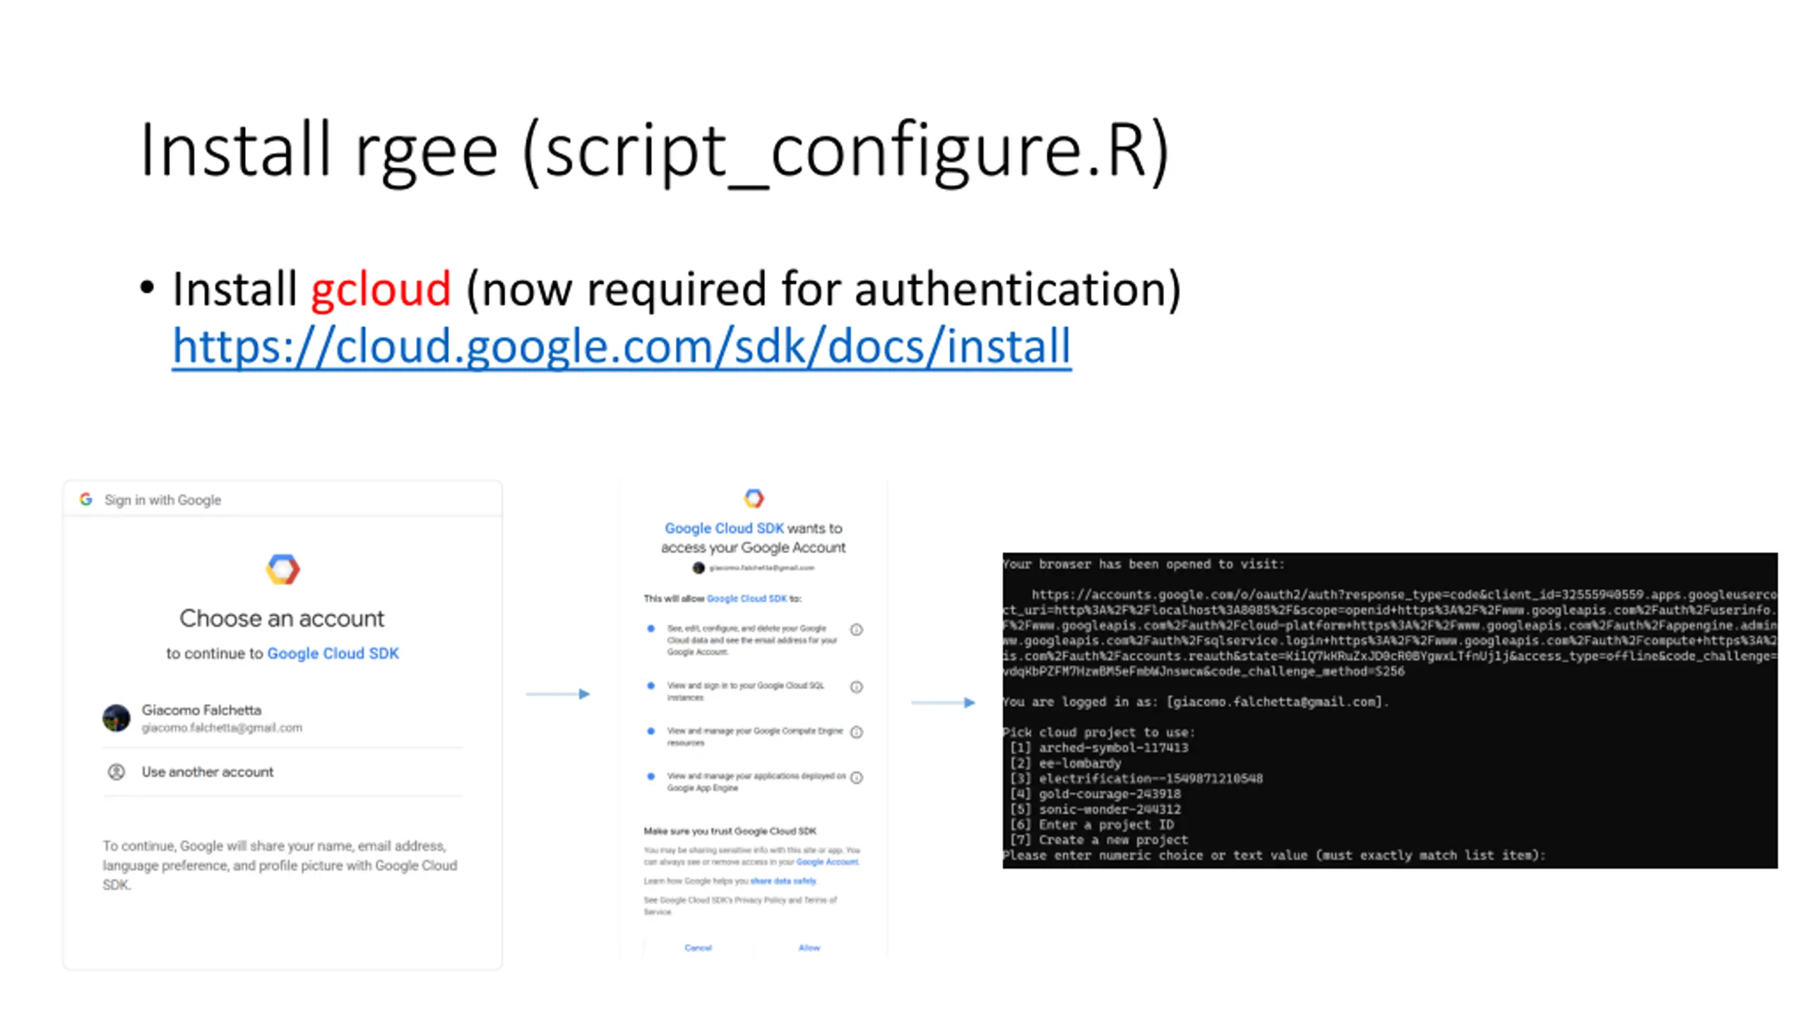Open info icon for App Engine permission

click(x=857, y=778)
